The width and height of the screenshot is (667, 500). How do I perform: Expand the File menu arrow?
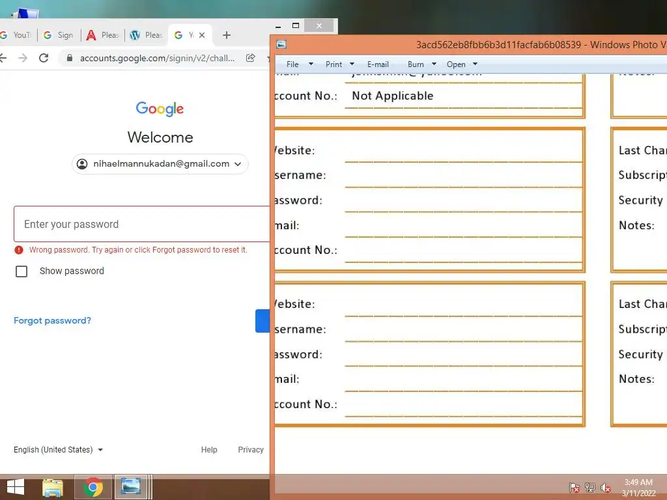(x=311, y=64)
